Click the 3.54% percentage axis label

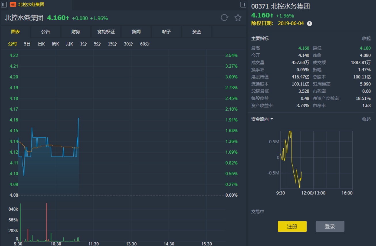click(x=231, y=55)
